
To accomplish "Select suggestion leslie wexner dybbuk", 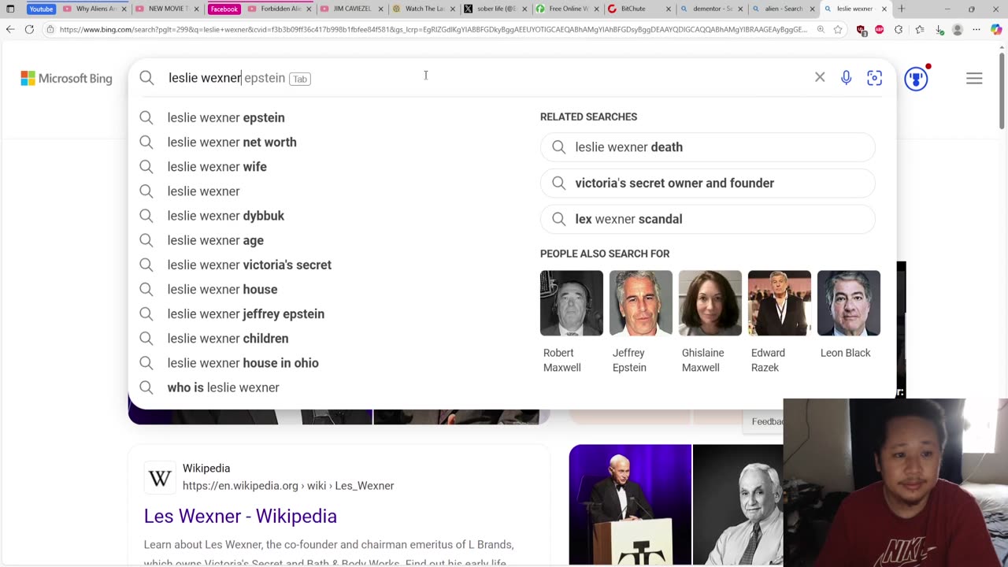I will tap(225, 215).
